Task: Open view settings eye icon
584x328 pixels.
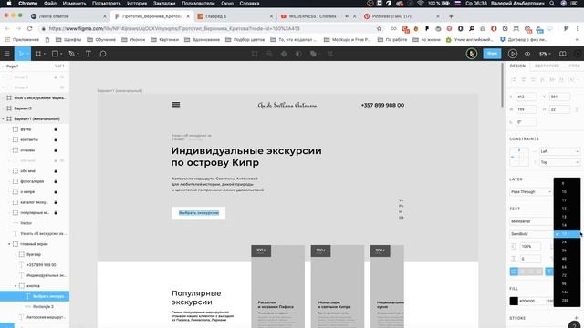Action: [527, 54]
